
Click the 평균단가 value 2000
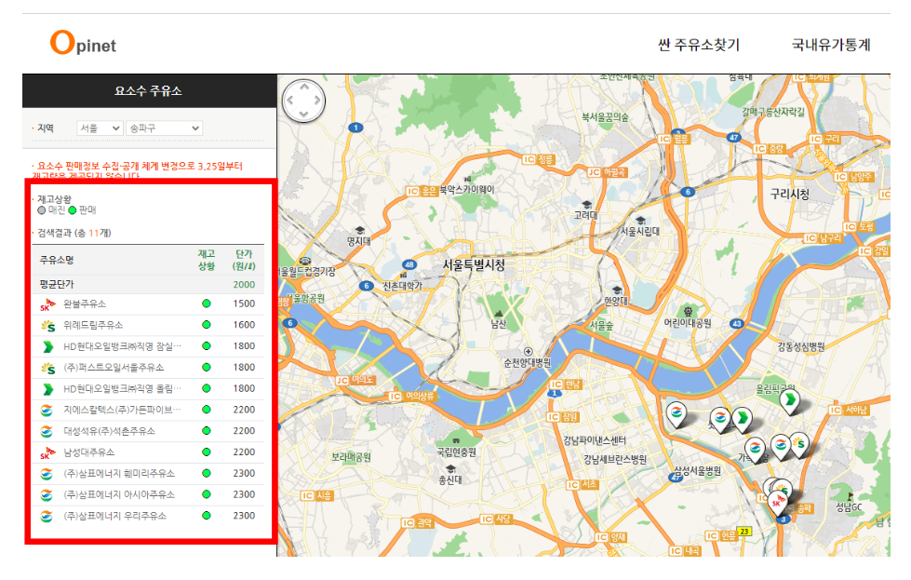(244, 285)
